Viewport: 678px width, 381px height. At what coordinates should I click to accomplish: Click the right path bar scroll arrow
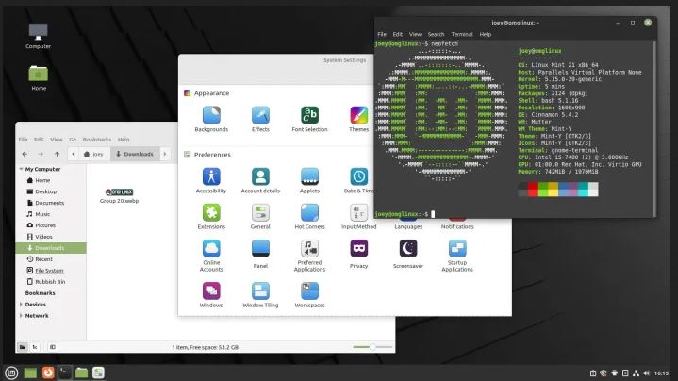165,154
